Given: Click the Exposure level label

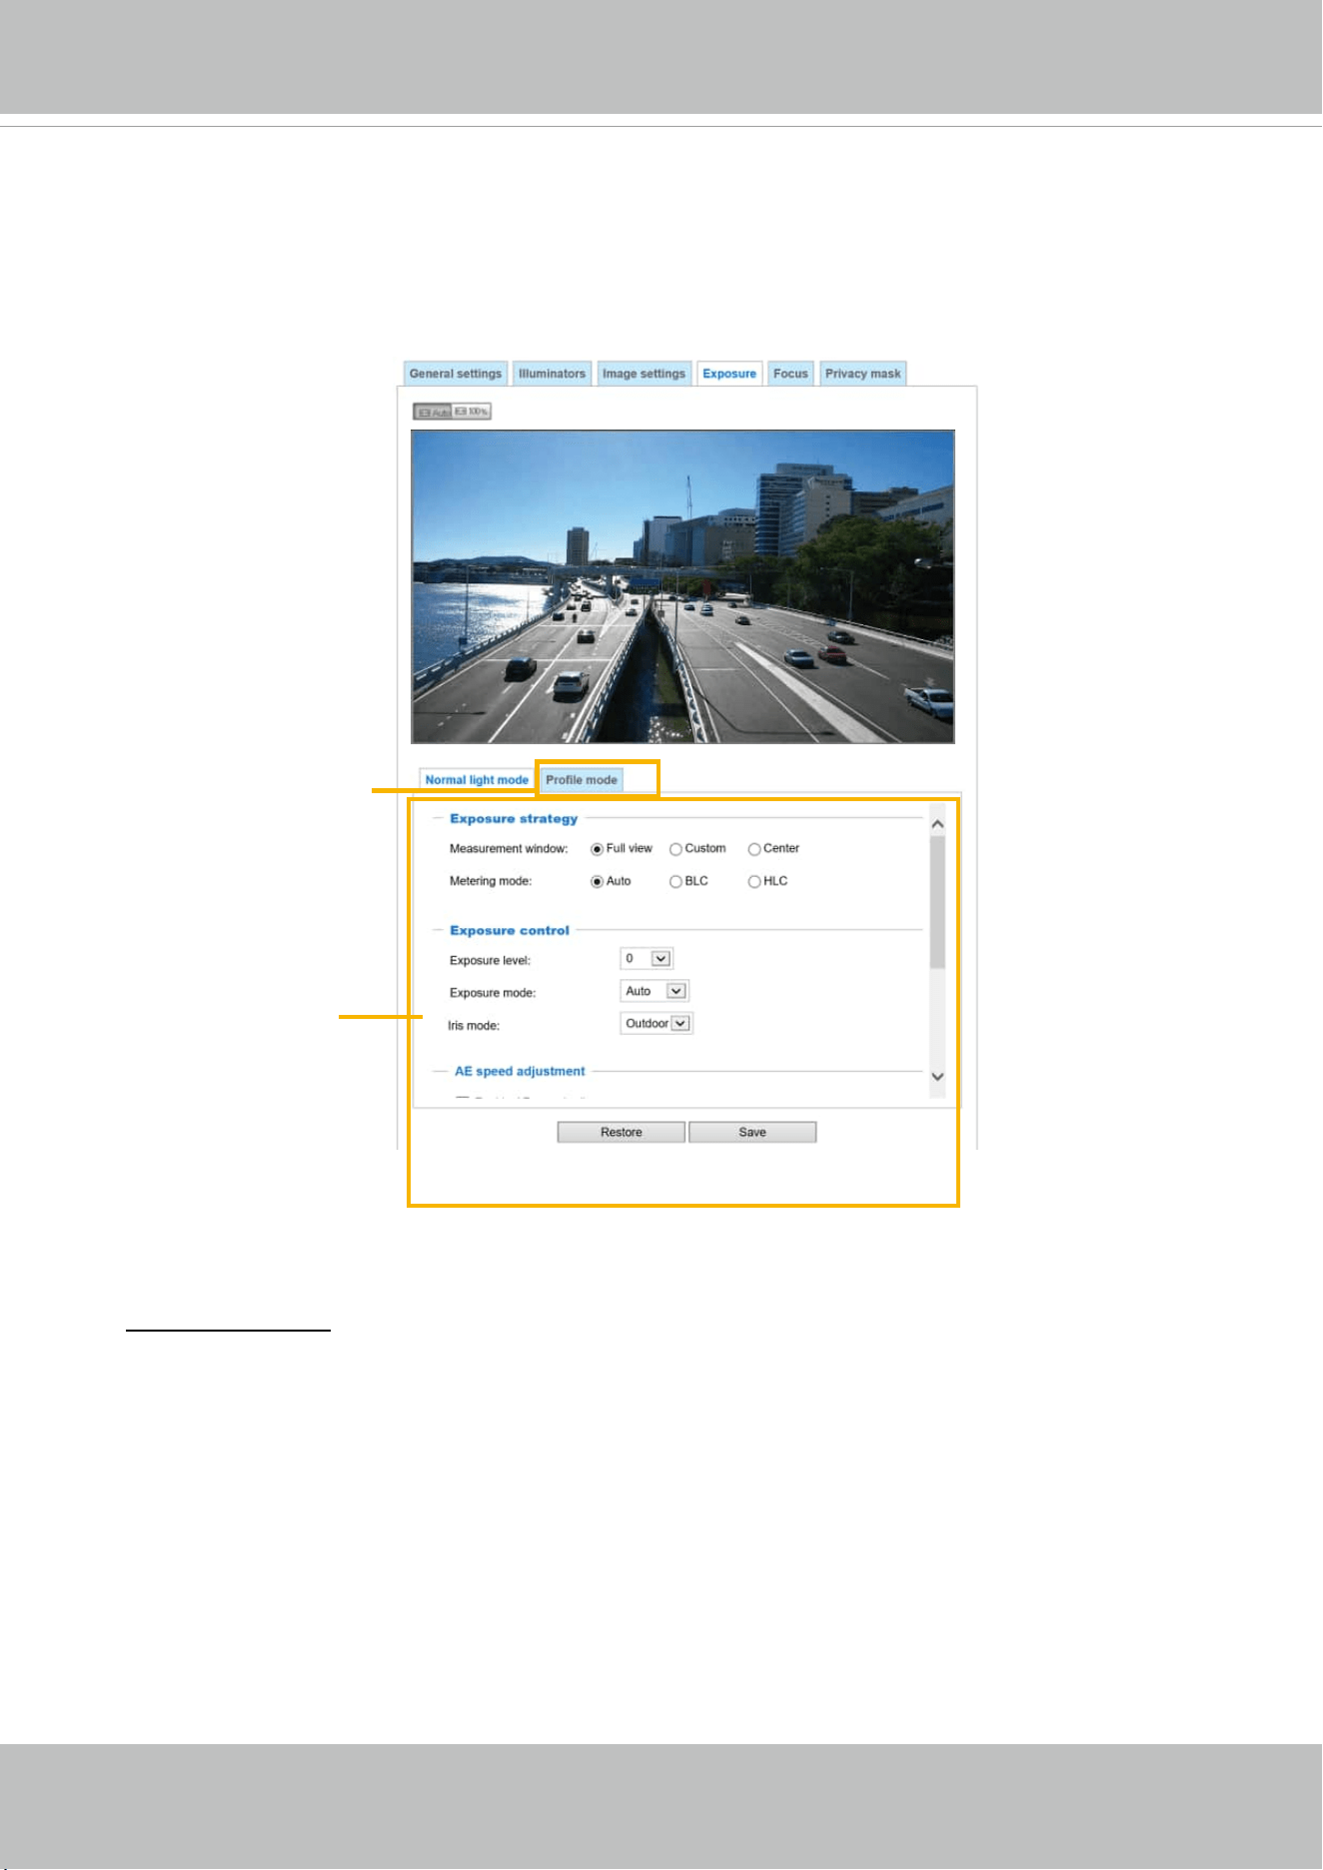Looking at the screenshot, I should pyautogui.click(x=490, y=961).
